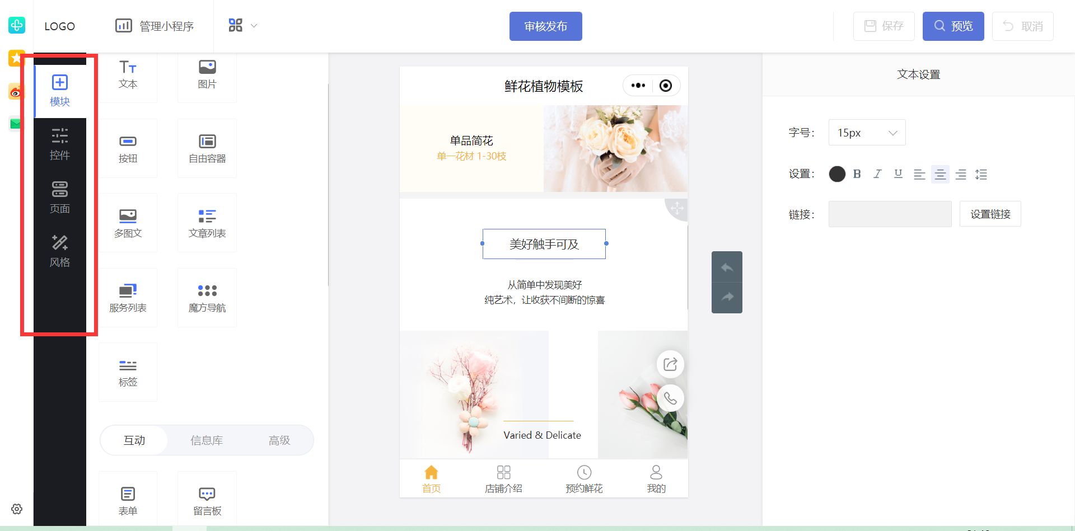The width and height of the screenshot is (1075, 531).
Task: Toggle italic formatting in text settings
Action: click(877, 174)
